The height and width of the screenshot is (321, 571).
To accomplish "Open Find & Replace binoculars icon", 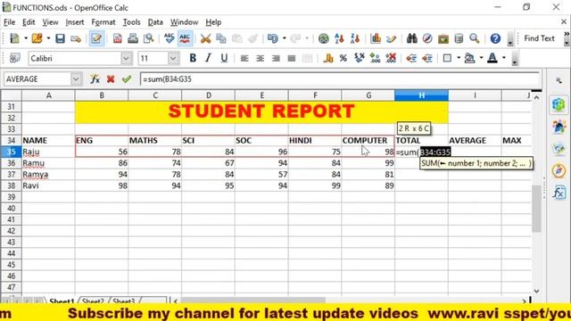I will [x=412, y=38].
